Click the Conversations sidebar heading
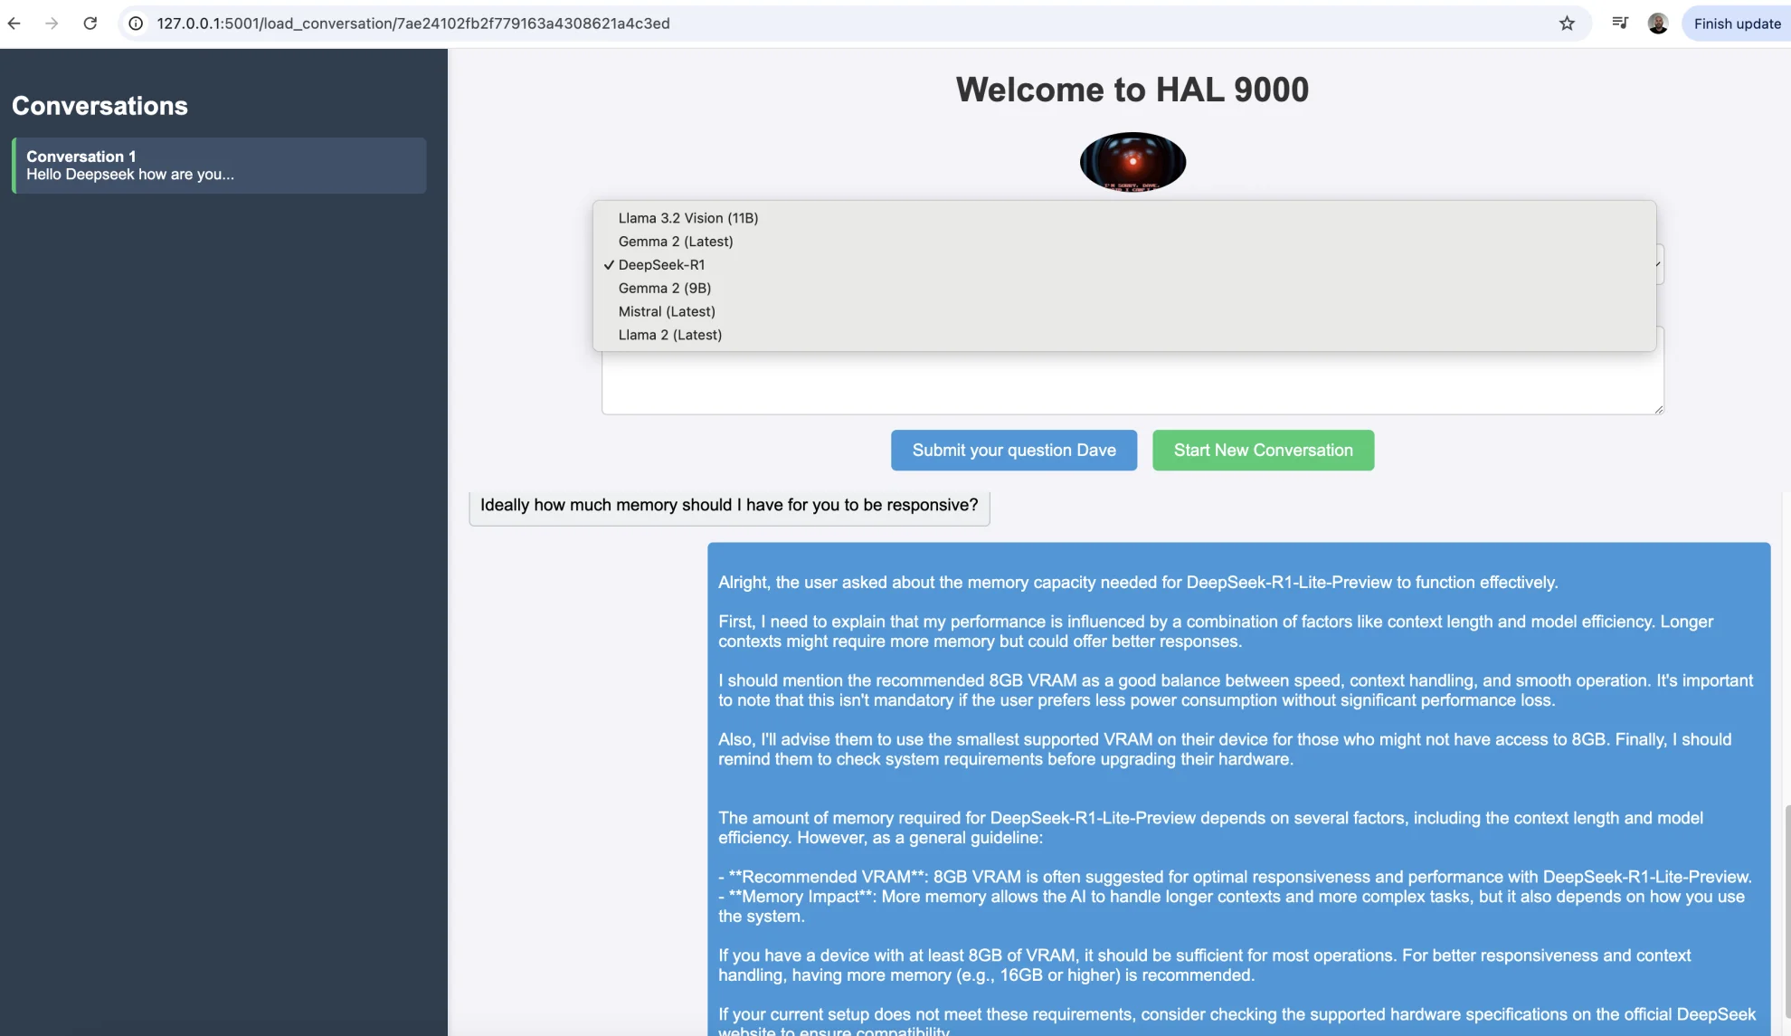 tap(99, 106)
